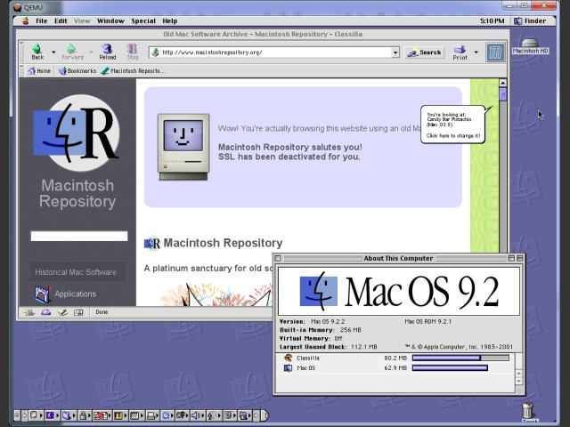The image size is (570, 427).
Task: Click the Back arrow icon in Classilla
Action: coord(37,49)
